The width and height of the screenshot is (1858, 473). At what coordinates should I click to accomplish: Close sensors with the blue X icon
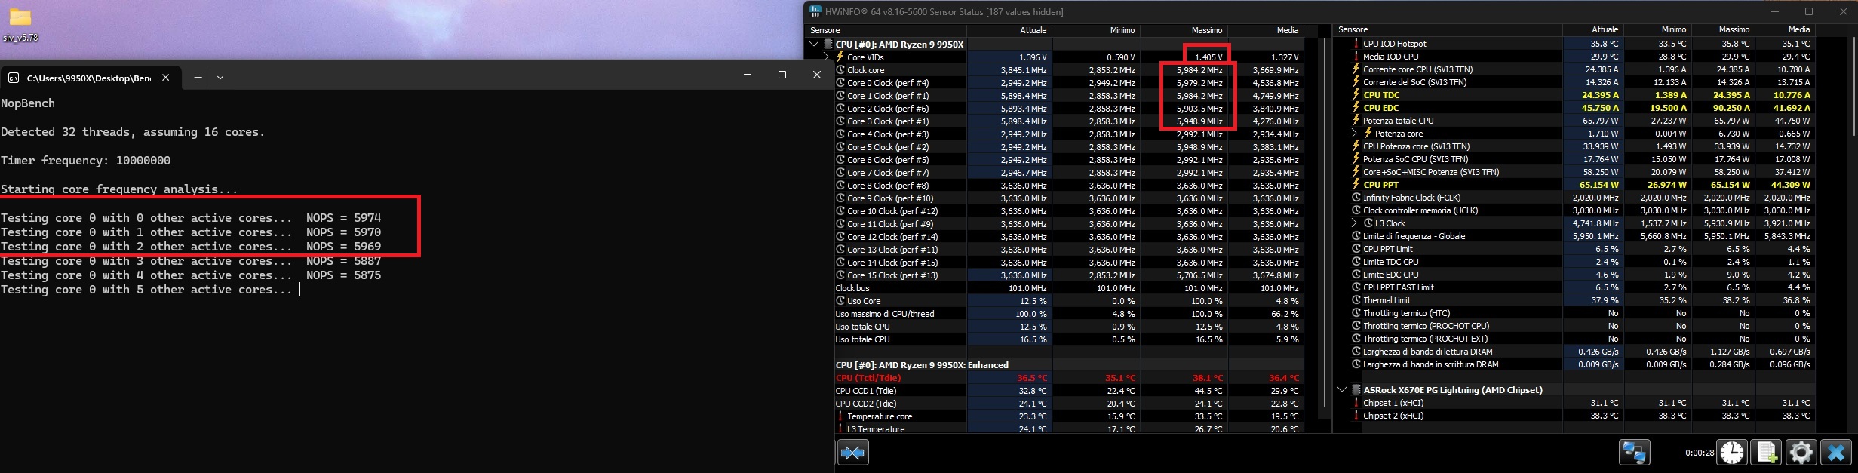point(1836,453)
